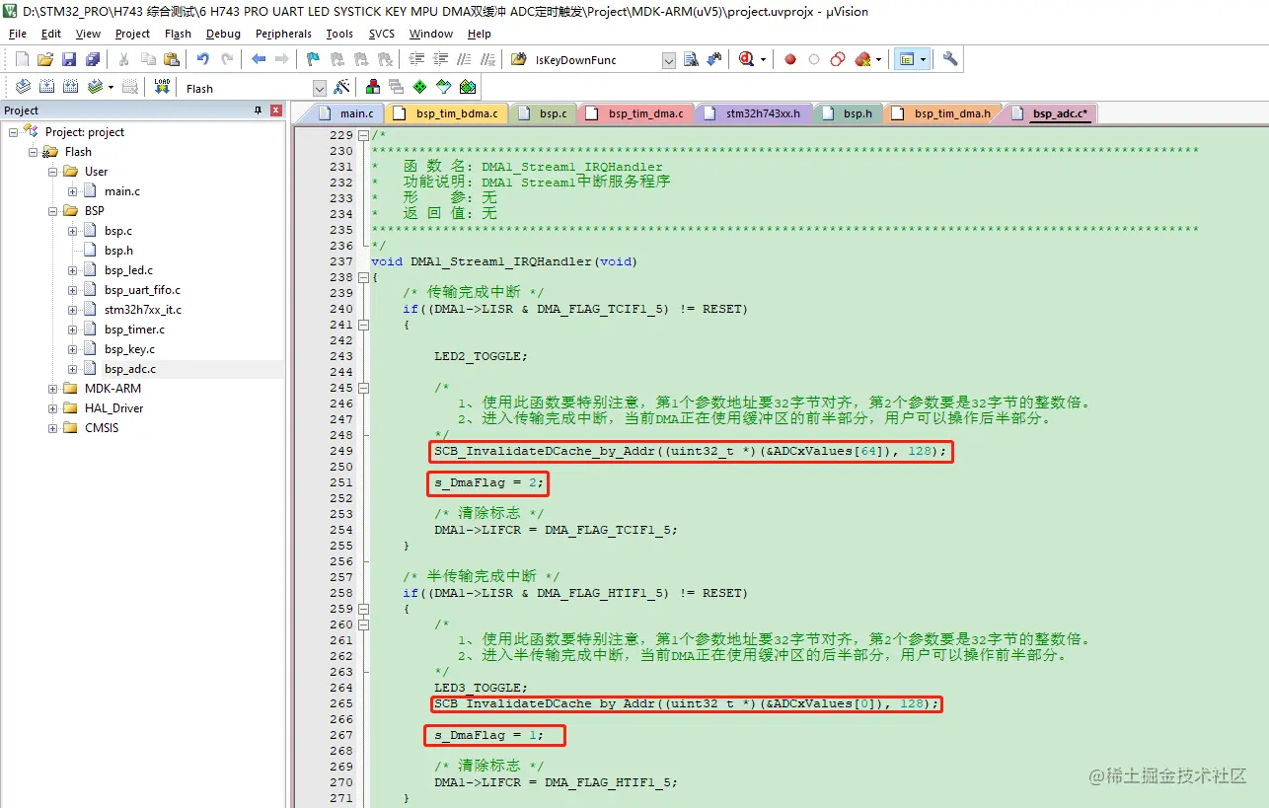
Task: Insert a breakpoint with the red circle icon
Action: click(790, 59)
